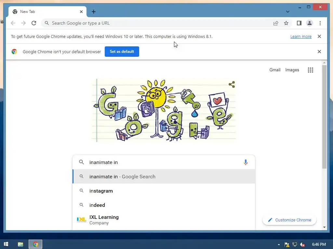Select 'inanimate in - Google Search' suggestion
This screenshot has height=249, width=333.
(164, 176)
